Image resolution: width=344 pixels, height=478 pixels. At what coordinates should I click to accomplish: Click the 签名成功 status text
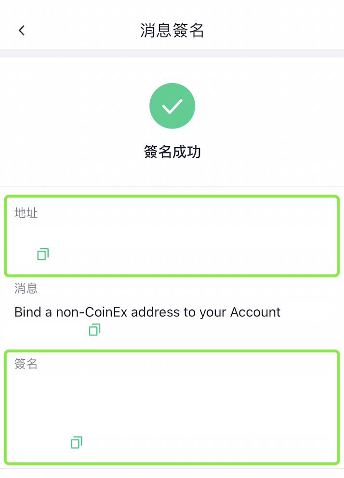point(172,152)
